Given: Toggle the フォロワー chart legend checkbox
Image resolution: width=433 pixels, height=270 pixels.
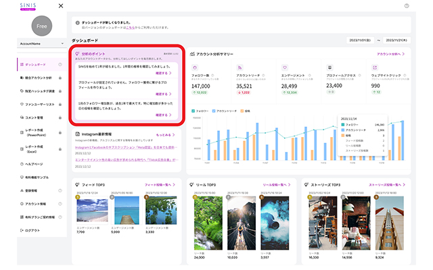Looking at the screenshot, I should click(x=193, y=111).
